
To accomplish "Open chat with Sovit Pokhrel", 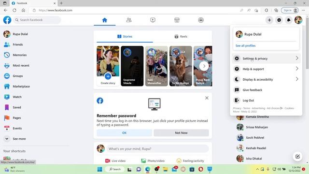I will tap(250, 137).
